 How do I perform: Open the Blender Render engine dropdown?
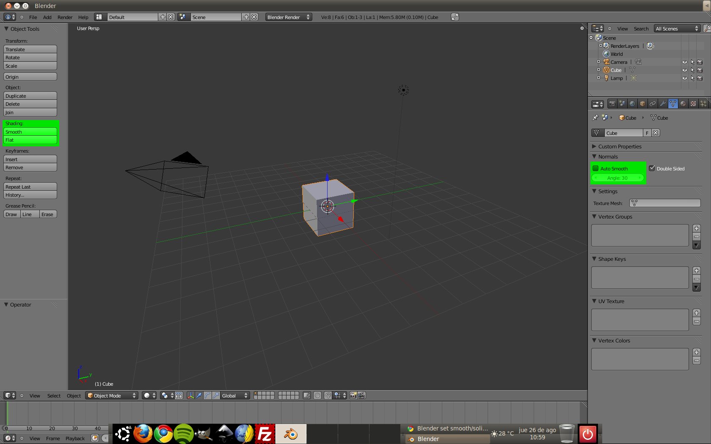pyautogui.click(x=289, y=17)
